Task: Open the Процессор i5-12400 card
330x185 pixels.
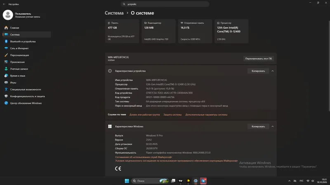Action: [x=231, y=31]
